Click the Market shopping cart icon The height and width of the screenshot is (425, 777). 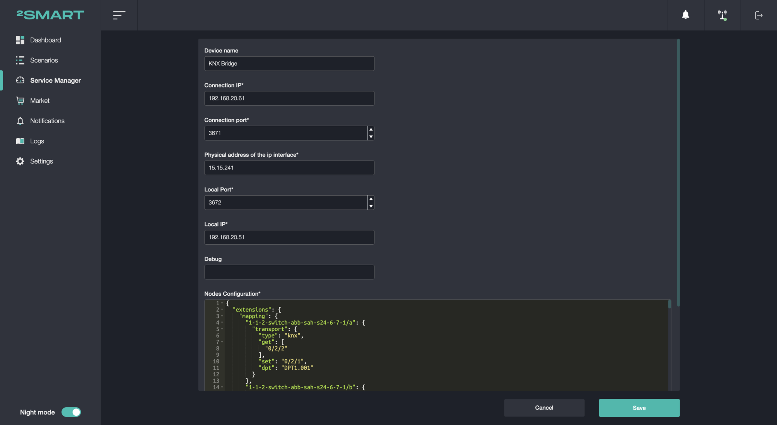tap(20, 101)
